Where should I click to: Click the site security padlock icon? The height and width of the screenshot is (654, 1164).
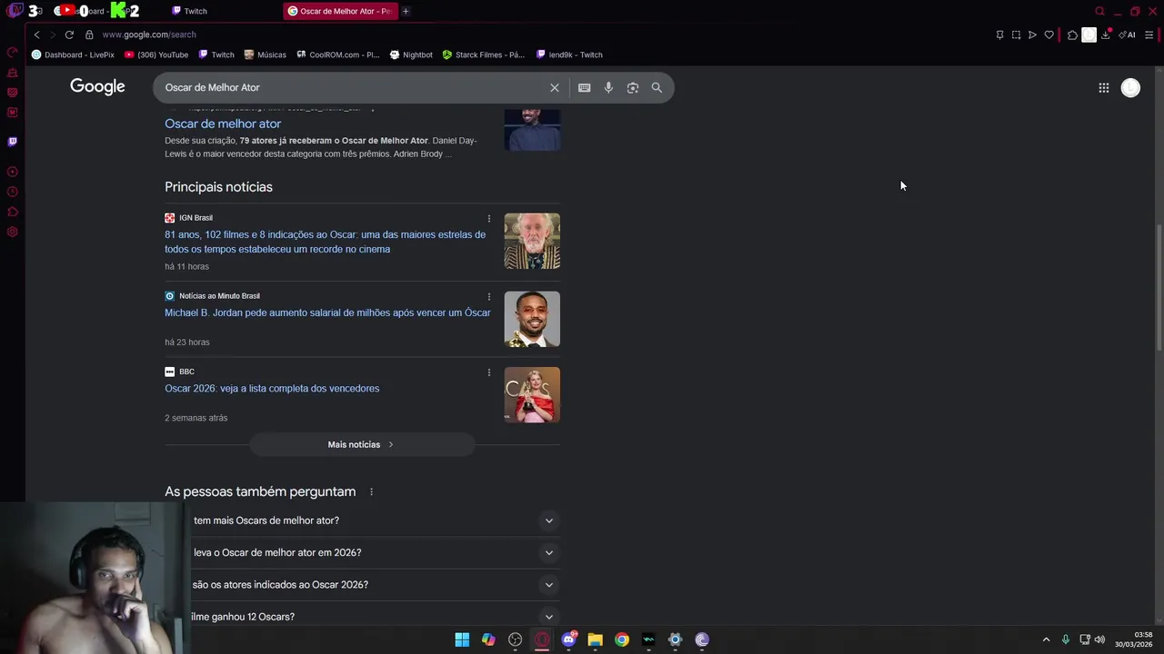pyautogui.click(x=89, y=35)
